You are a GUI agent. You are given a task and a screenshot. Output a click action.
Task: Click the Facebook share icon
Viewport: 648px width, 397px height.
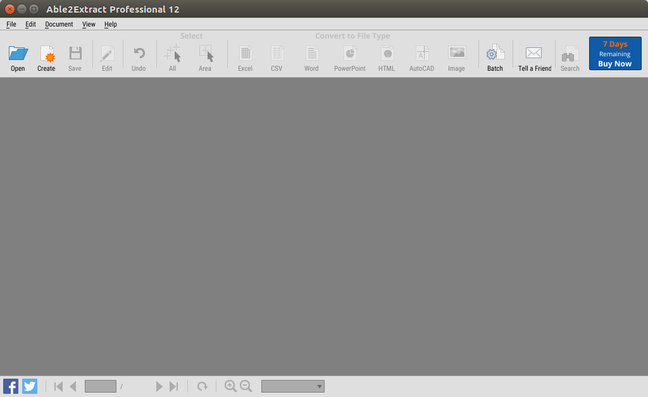[11, 386]
